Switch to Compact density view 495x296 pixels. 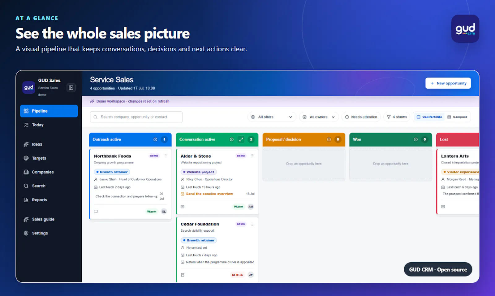[x=457, y=117]
